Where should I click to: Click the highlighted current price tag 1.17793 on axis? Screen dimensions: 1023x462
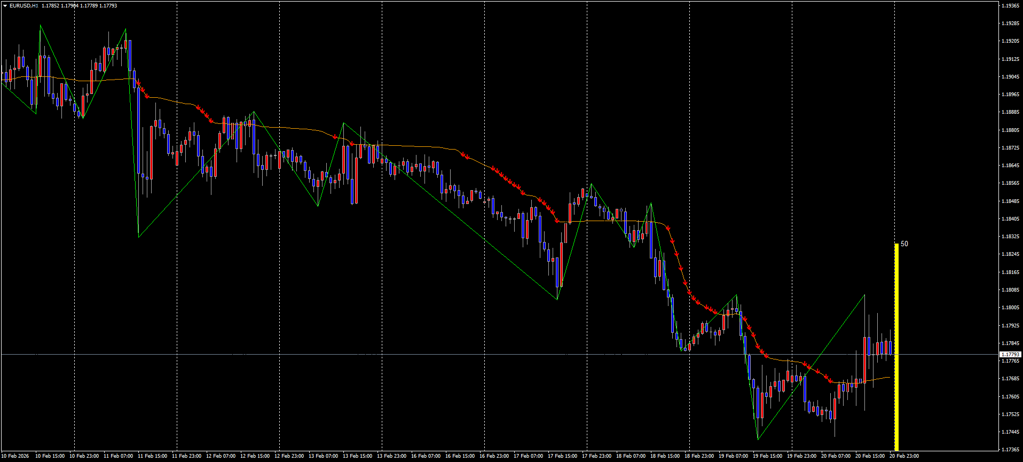pyautogui.click(x=1010, y=355)
